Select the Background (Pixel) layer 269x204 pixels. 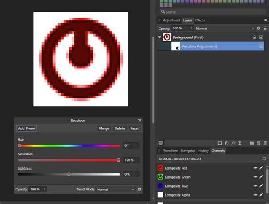[x=211, y=37]
